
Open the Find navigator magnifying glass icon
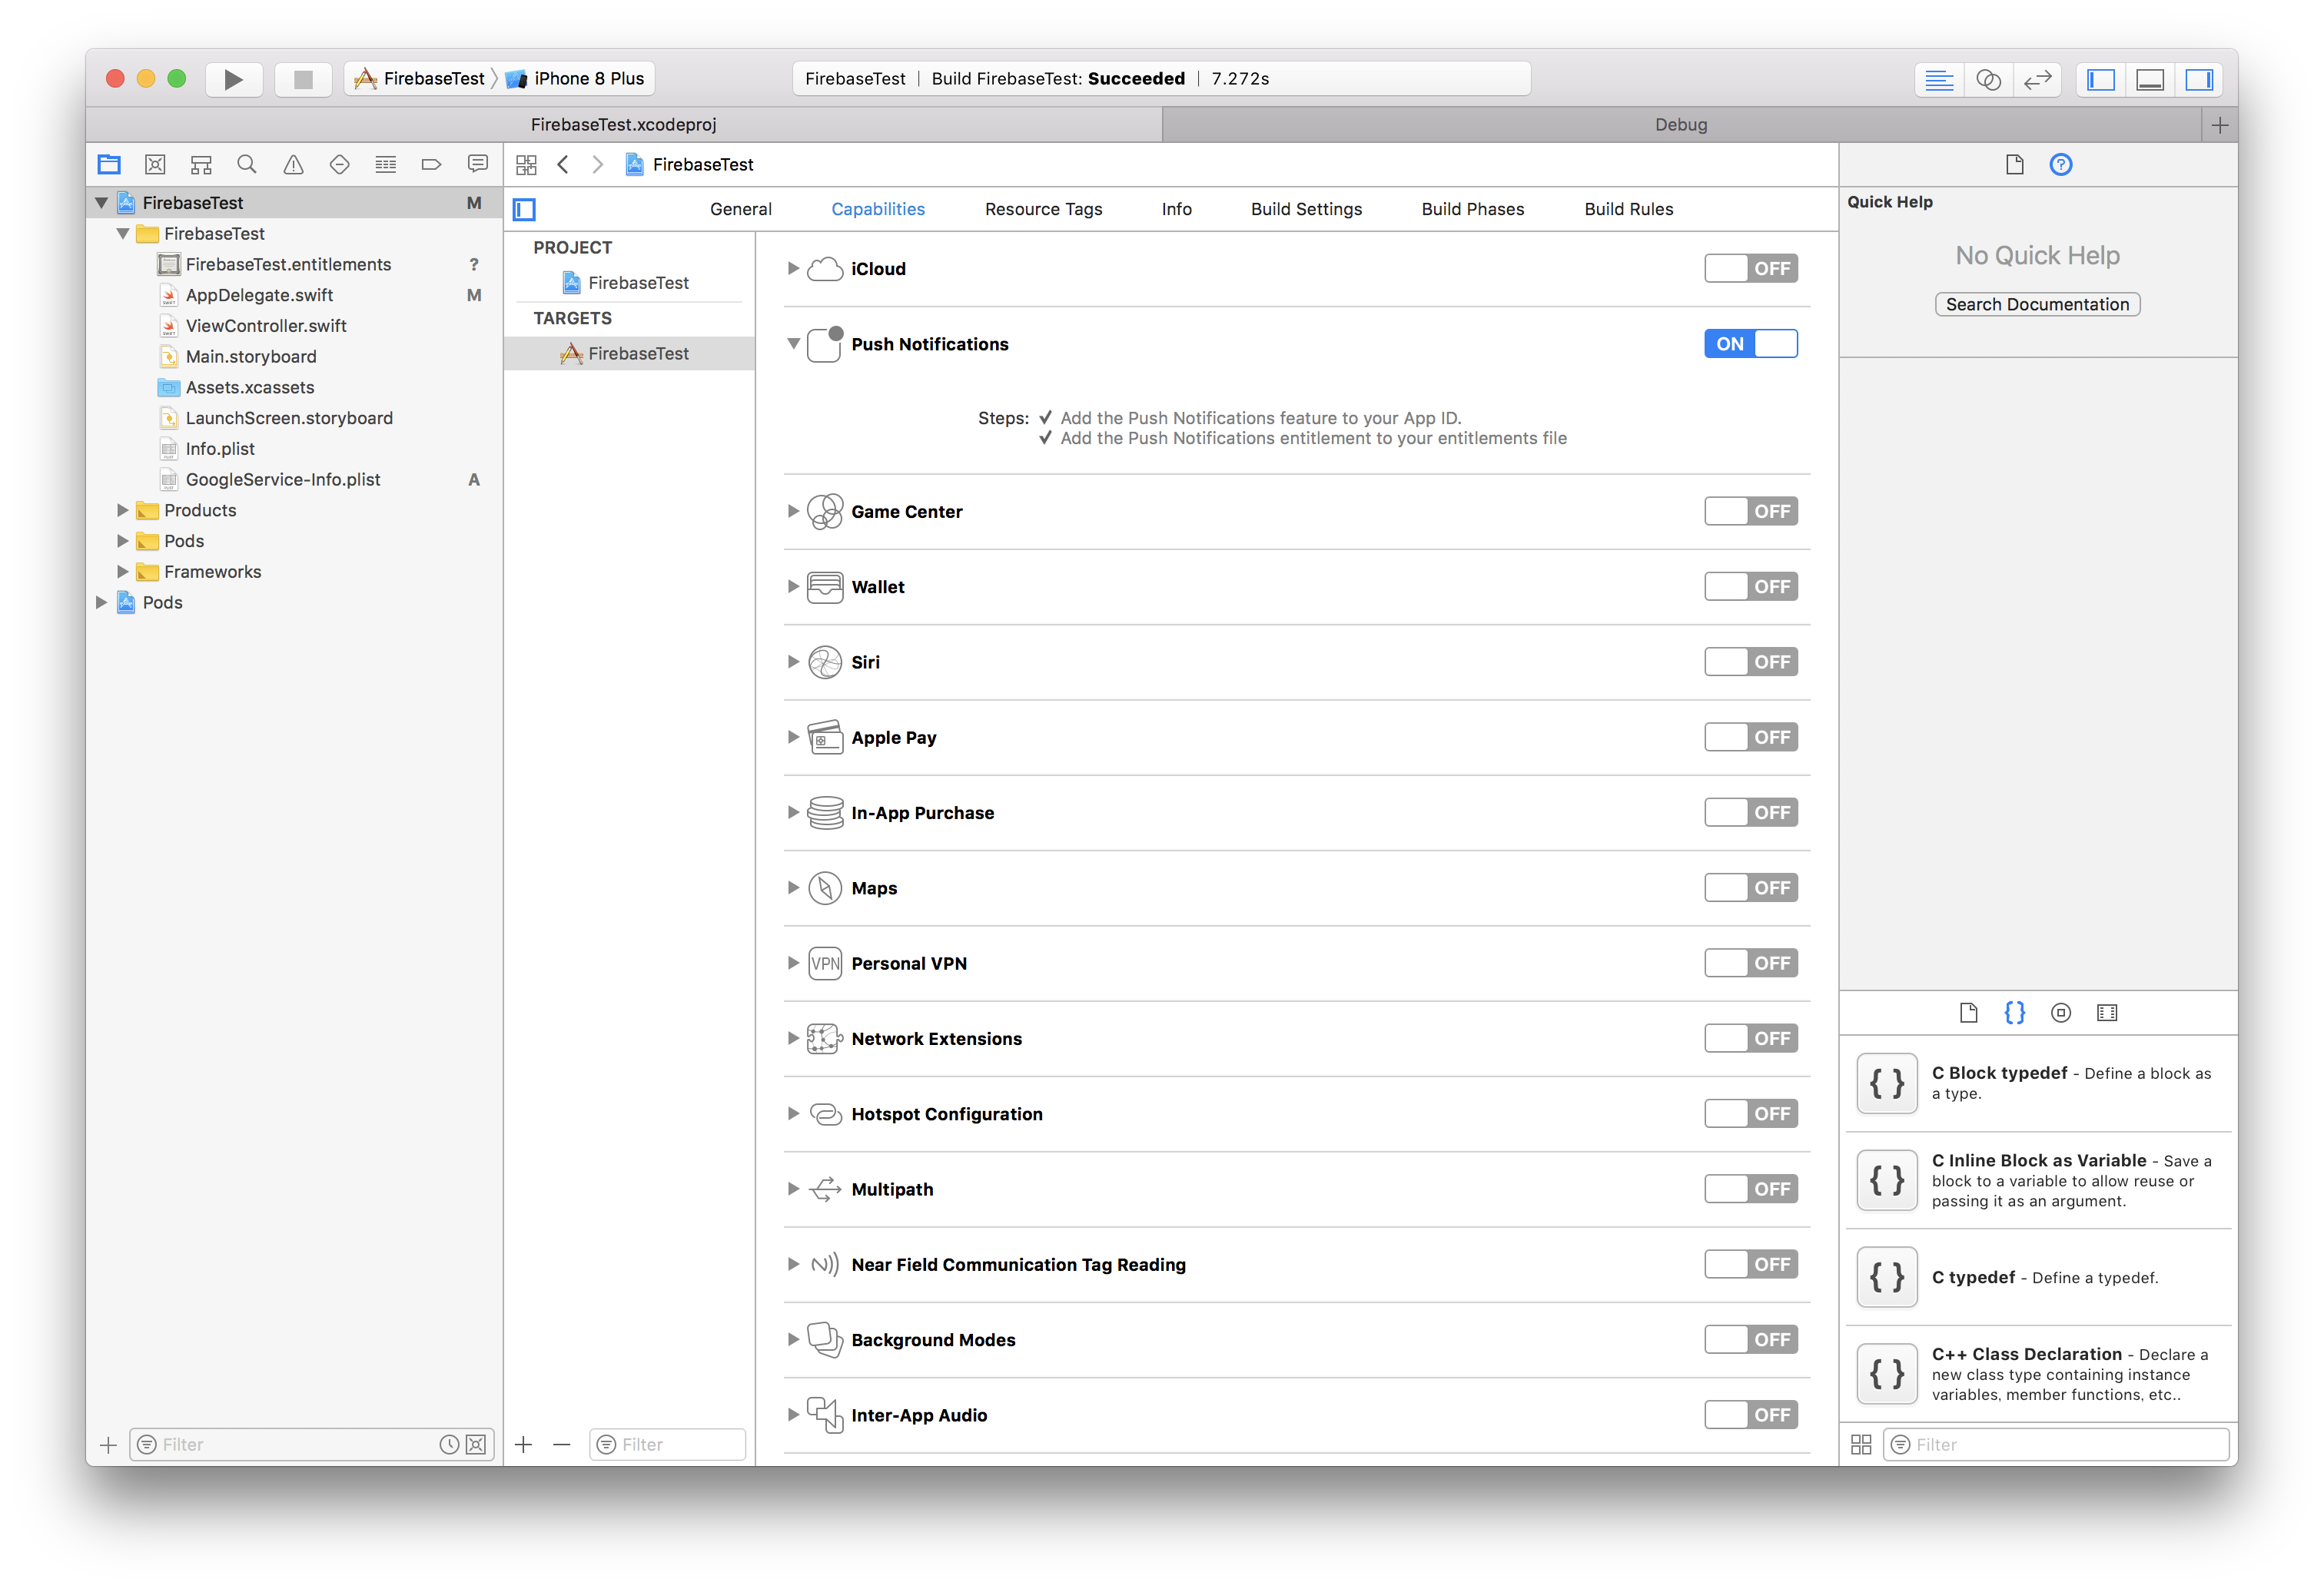point(246,164)
